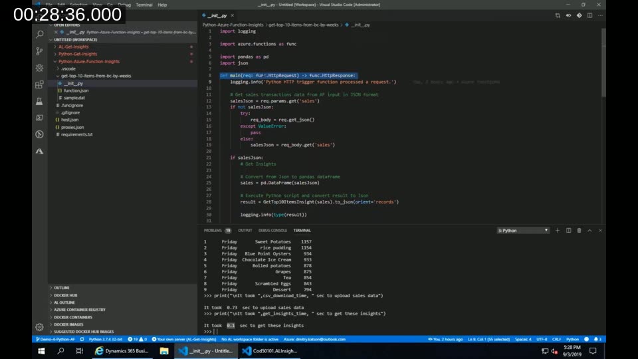Viewport: 638px width, 359px height.
Task: Click the CRLF end-of-line setting
Action: (x=556, y=339)
